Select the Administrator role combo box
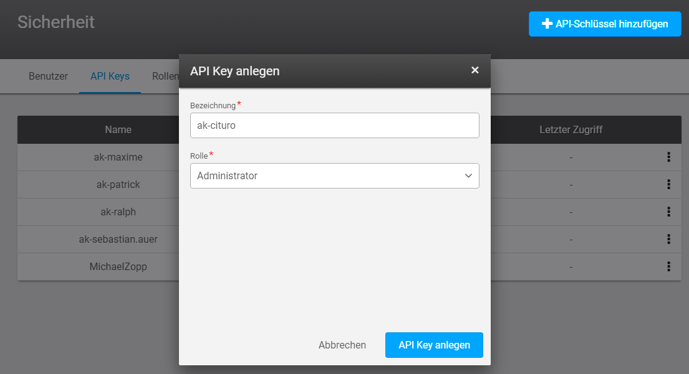The height and width of the screenshot is (374, 689). coord(324,176)
